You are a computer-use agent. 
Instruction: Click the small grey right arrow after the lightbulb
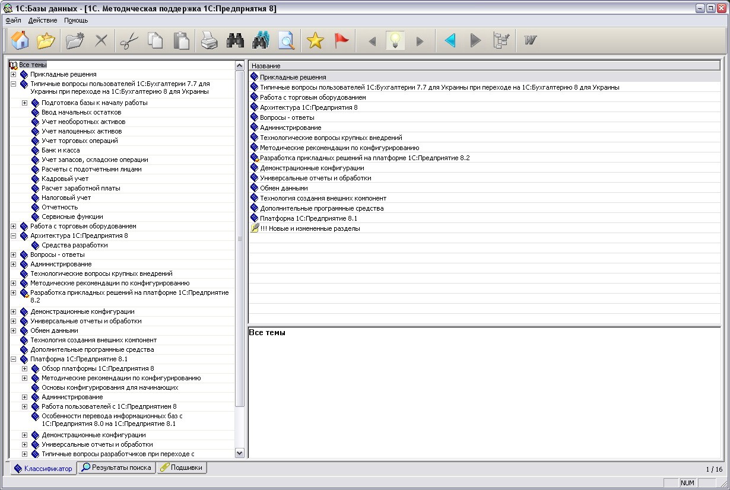[420, 42]
